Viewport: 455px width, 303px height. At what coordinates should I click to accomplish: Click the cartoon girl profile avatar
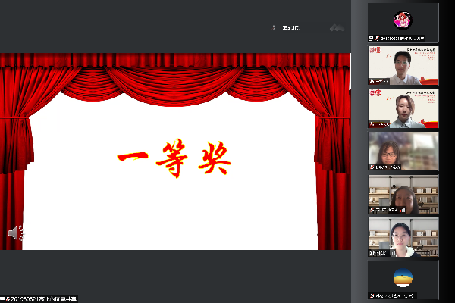pos(403,20)
